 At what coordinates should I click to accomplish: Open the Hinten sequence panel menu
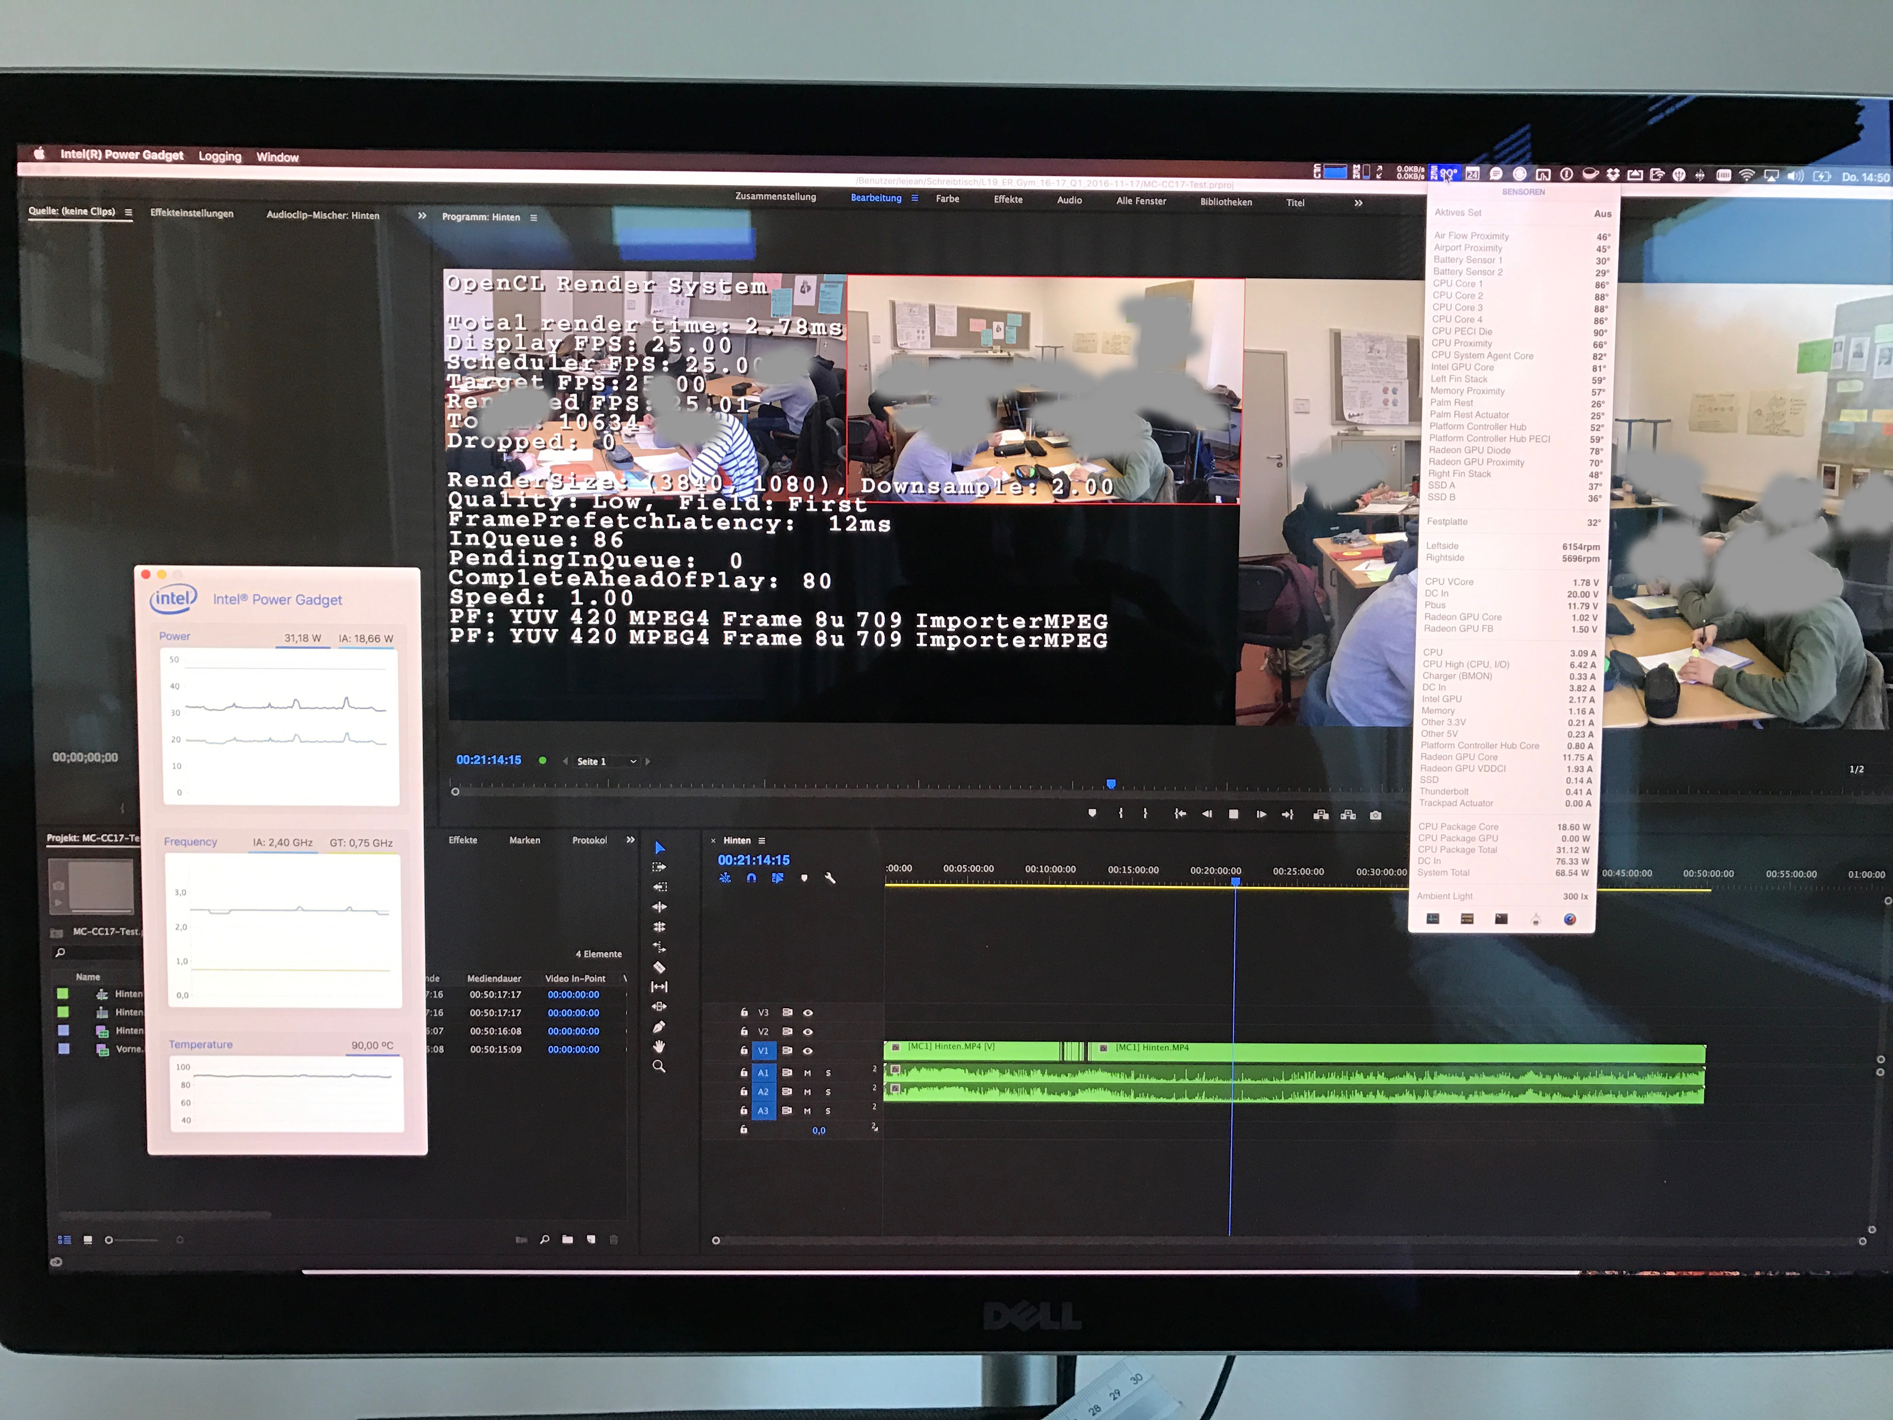pyautogui.click(x=762, y=841)
